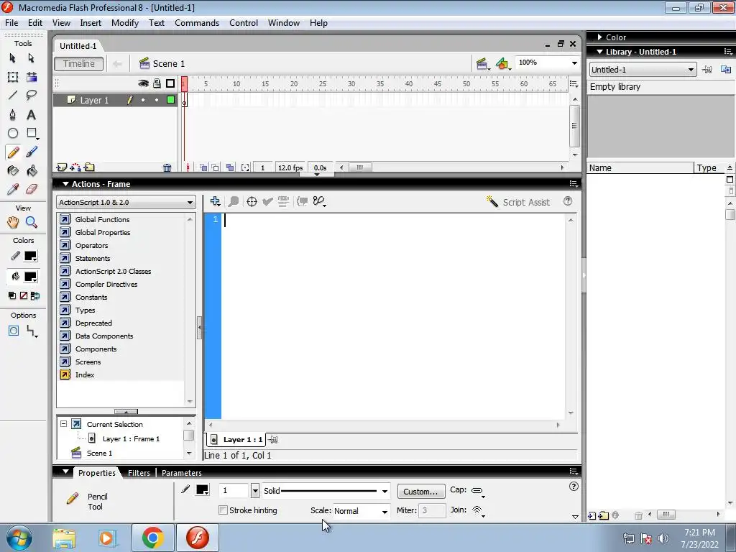The height and width of the screenshot is (552, 736).
Task: Open Untitled-1 library document dropdown
Action: point(642,70)
